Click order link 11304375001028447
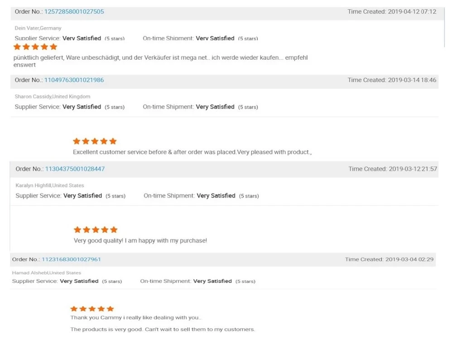 pyautogui.click(x=75, y=169)
